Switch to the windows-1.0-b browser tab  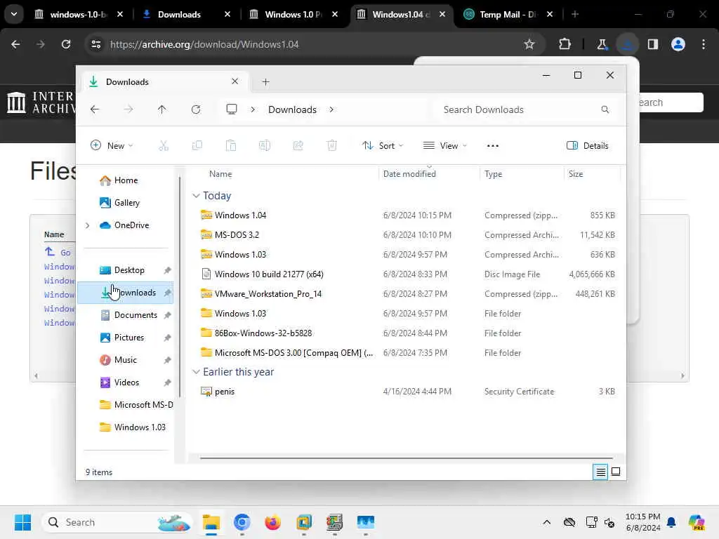click(x=78, y=14)
